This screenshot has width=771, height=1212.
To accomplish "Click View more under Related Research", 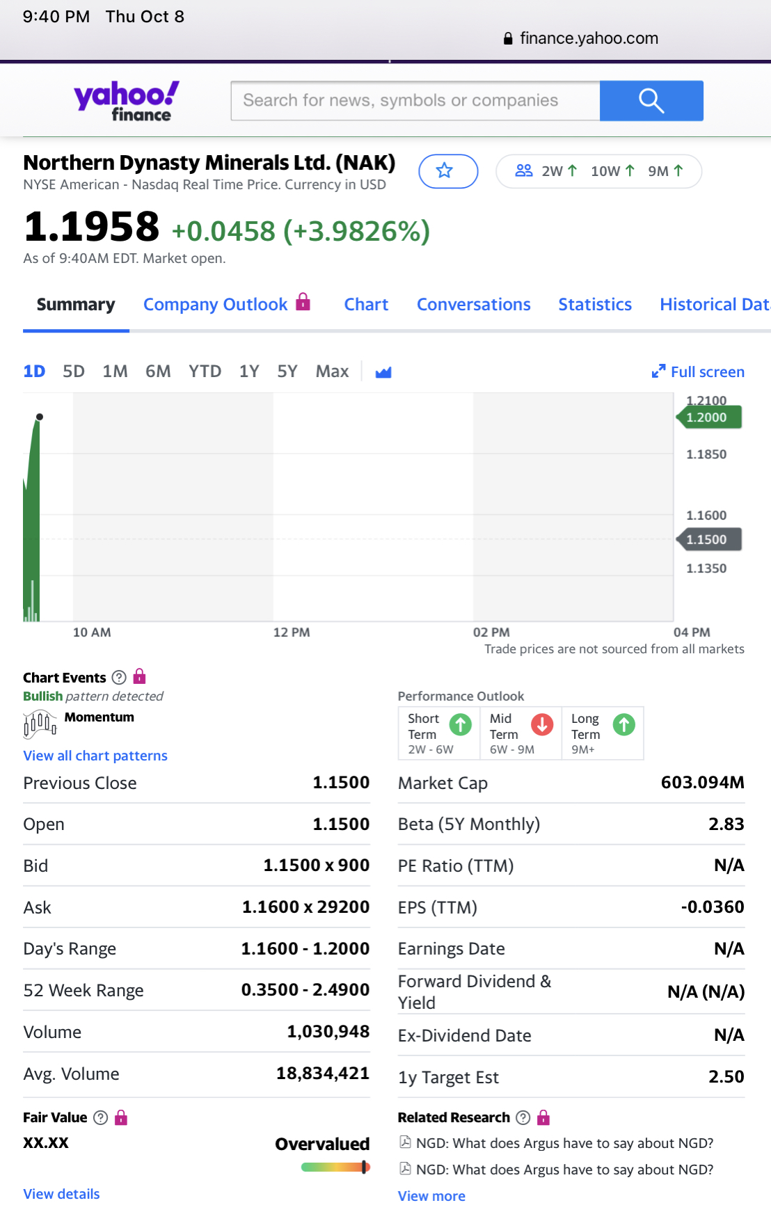I will tap(431, 1196).
